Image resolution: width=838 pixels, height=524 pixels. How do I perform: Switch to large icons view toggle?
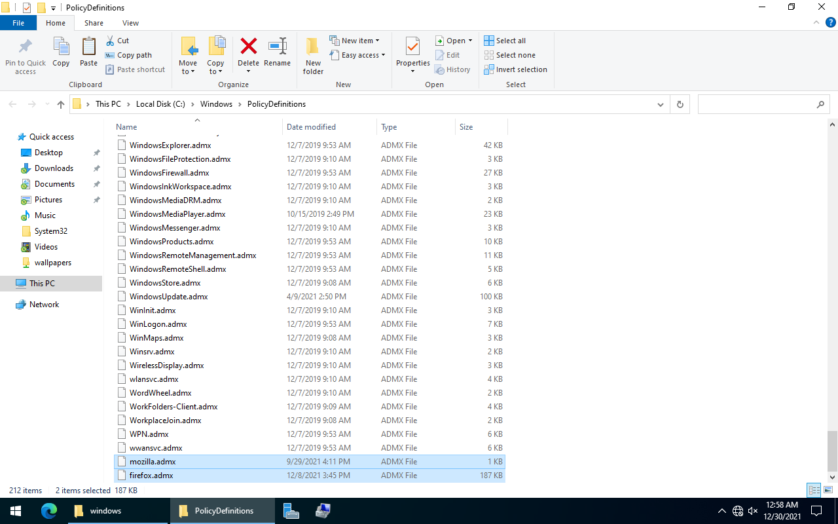[x=828, y=490]
